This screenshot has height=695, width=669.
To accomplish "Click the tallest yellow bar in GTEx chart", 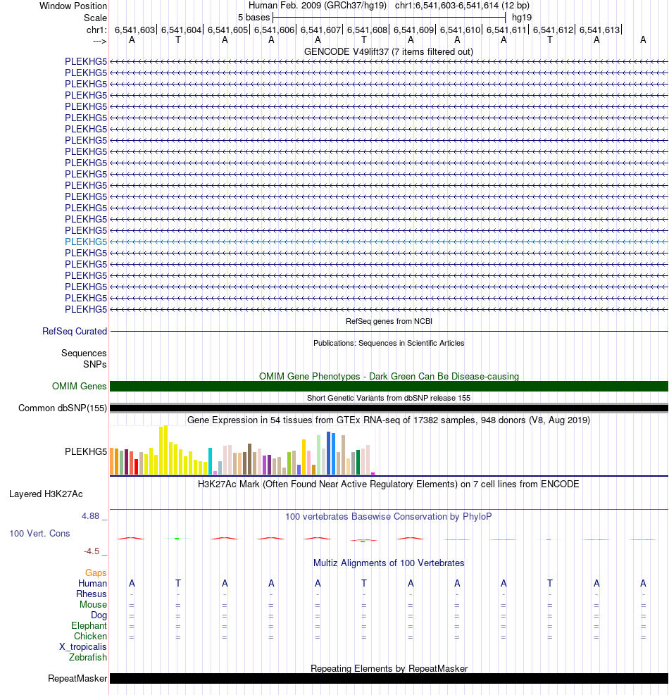I will [165, 451].
